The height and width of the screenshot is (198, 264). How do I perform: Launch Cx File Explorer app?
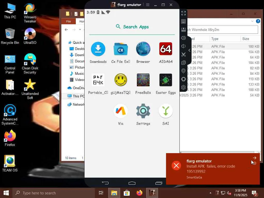(x=121, y=49)
